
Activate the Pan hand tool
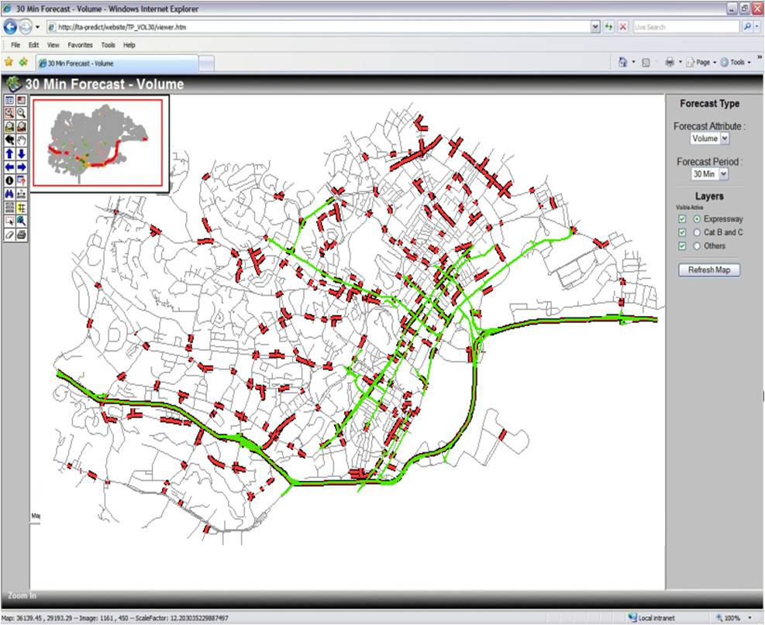coord(22,140)
